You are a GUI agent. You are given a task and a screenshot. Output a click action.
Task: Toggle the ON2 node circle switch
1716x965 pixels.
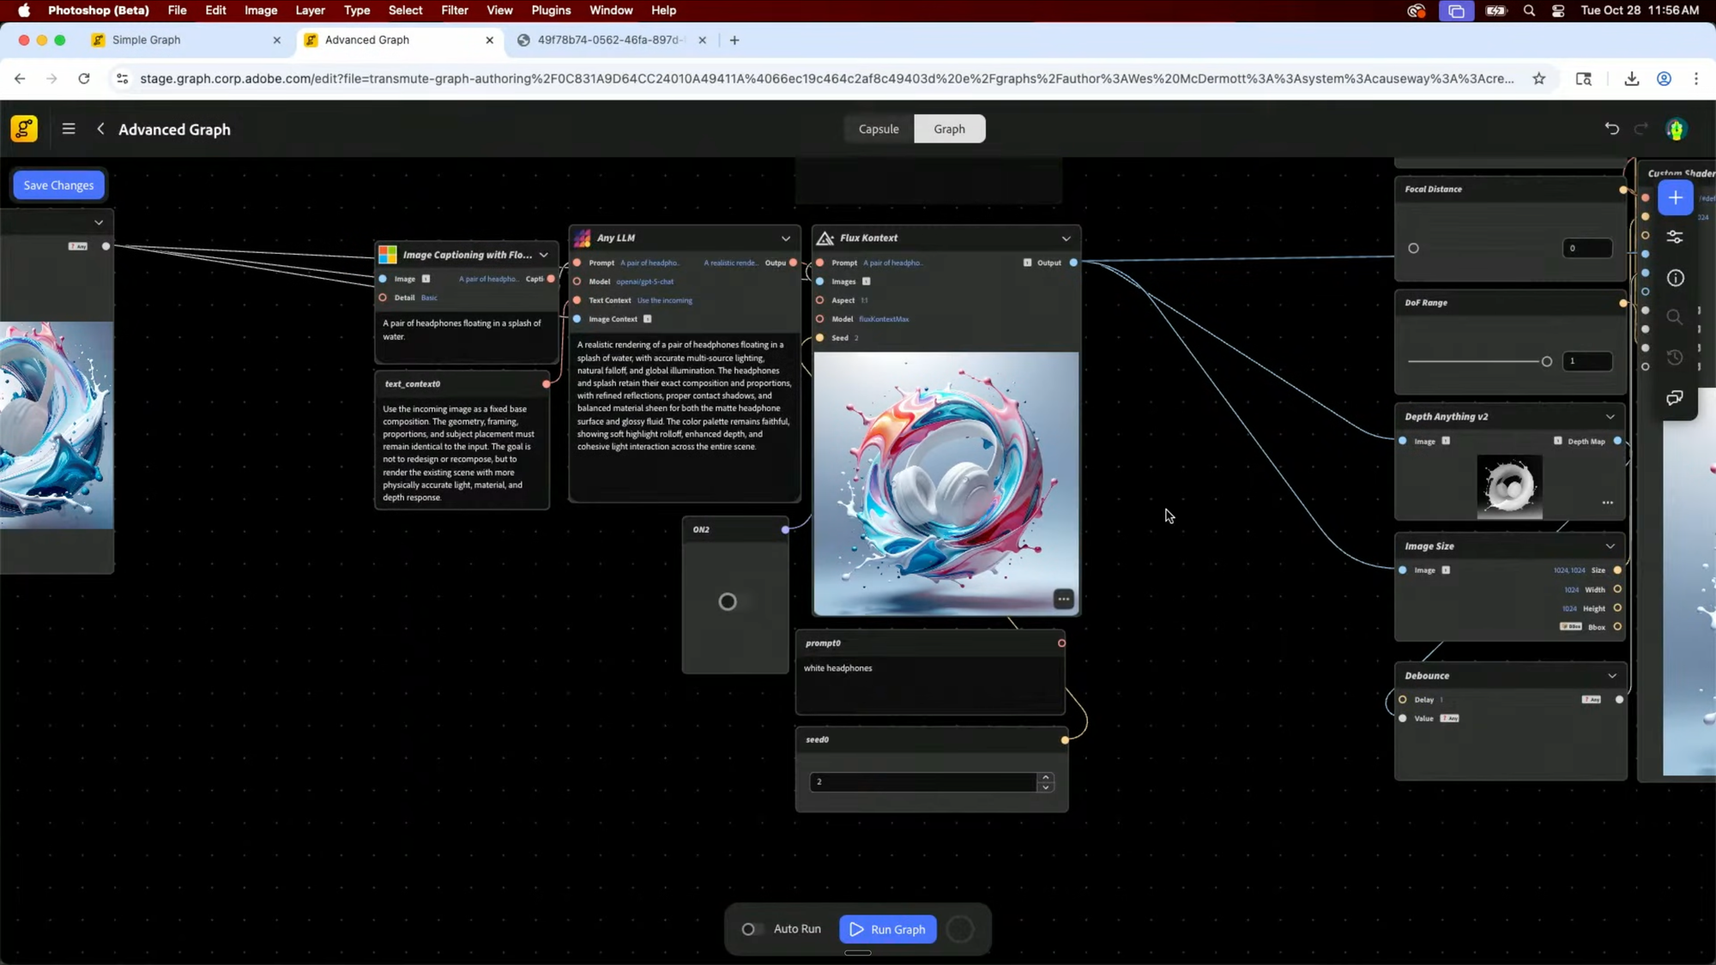click(728, 602)
